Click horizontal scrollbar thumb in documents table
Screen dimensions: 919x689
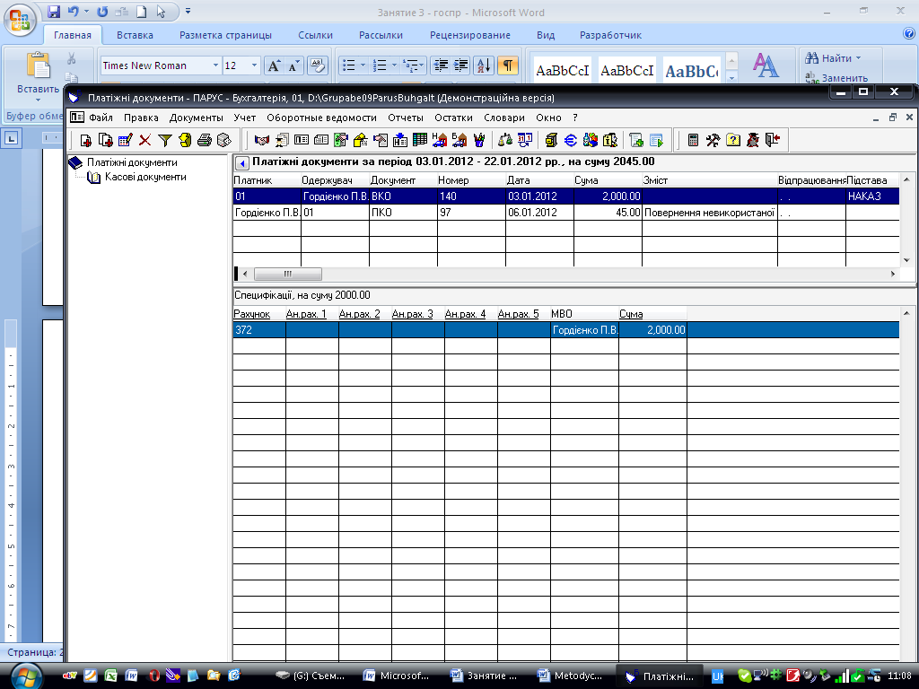(x=288, y=274)
